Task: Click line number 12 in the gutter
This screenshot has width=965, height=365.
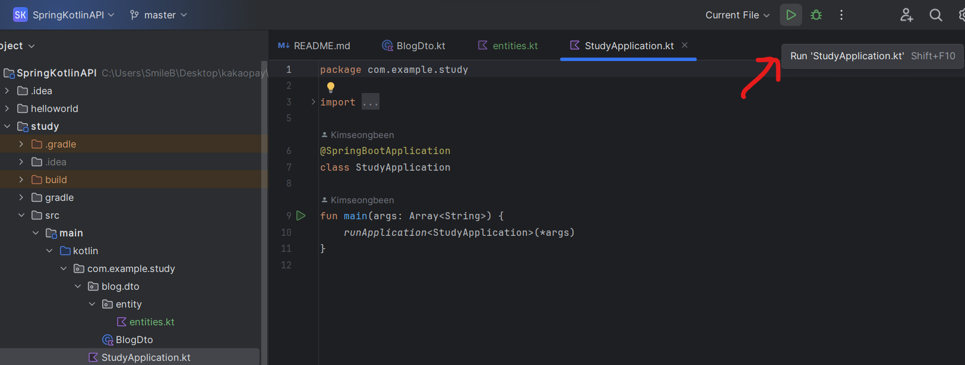Action: [286, 265]
